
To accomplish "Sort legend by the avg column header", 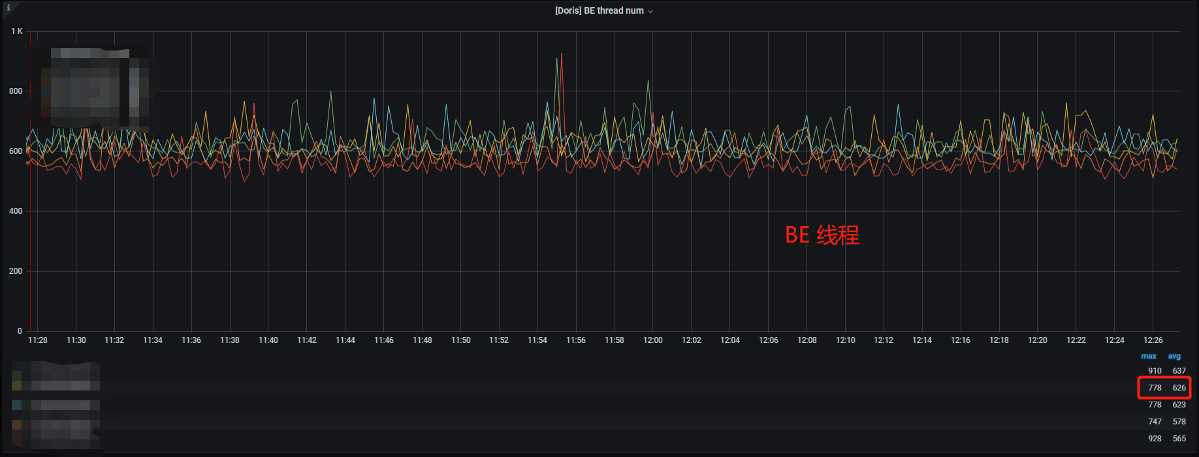I will (1174, 356).
